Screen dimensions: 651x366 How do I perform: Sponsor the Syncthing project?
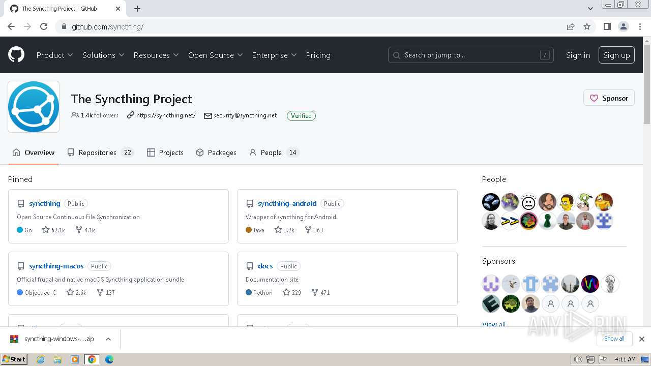(x=609, y=98)
